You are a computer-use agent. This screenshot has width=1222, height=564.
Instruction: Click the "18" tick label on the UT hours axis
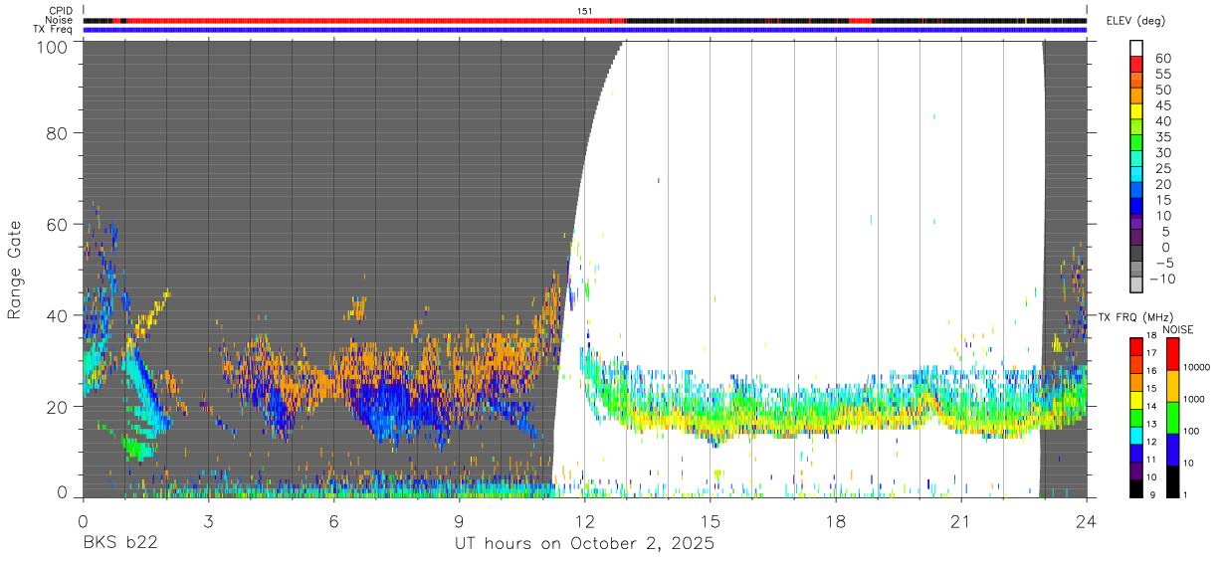[835, 520]
